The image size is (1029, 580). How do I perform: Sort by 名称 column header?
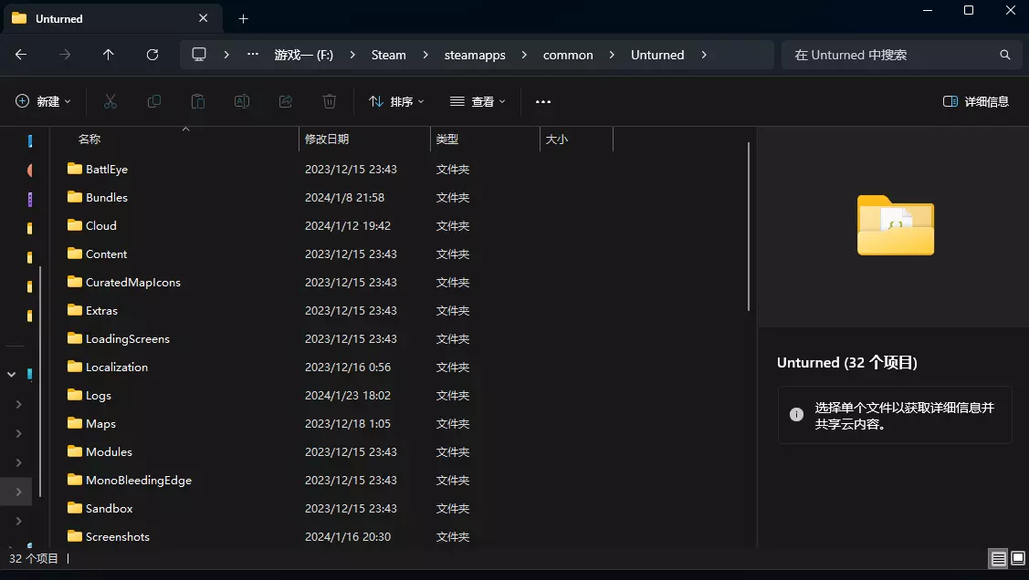(89, 139)
